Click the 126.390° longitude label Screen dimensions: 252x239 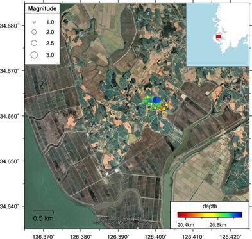[x=118, y=236]
